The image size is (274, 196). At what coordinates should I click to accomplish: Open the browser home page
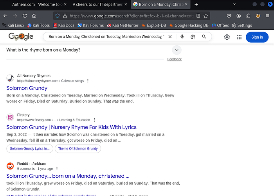pyautogui.click(x=34, y=16)
